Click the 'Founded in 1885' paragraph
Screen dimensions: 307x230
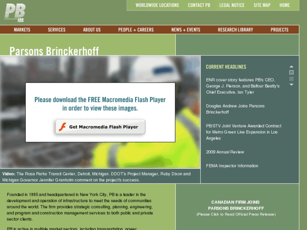pos(80,207)
